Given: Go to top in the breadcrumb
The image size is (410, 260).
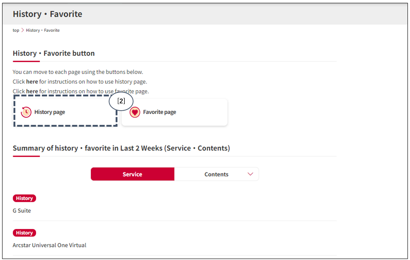Looking at the screenshot, I should [16, 30].
